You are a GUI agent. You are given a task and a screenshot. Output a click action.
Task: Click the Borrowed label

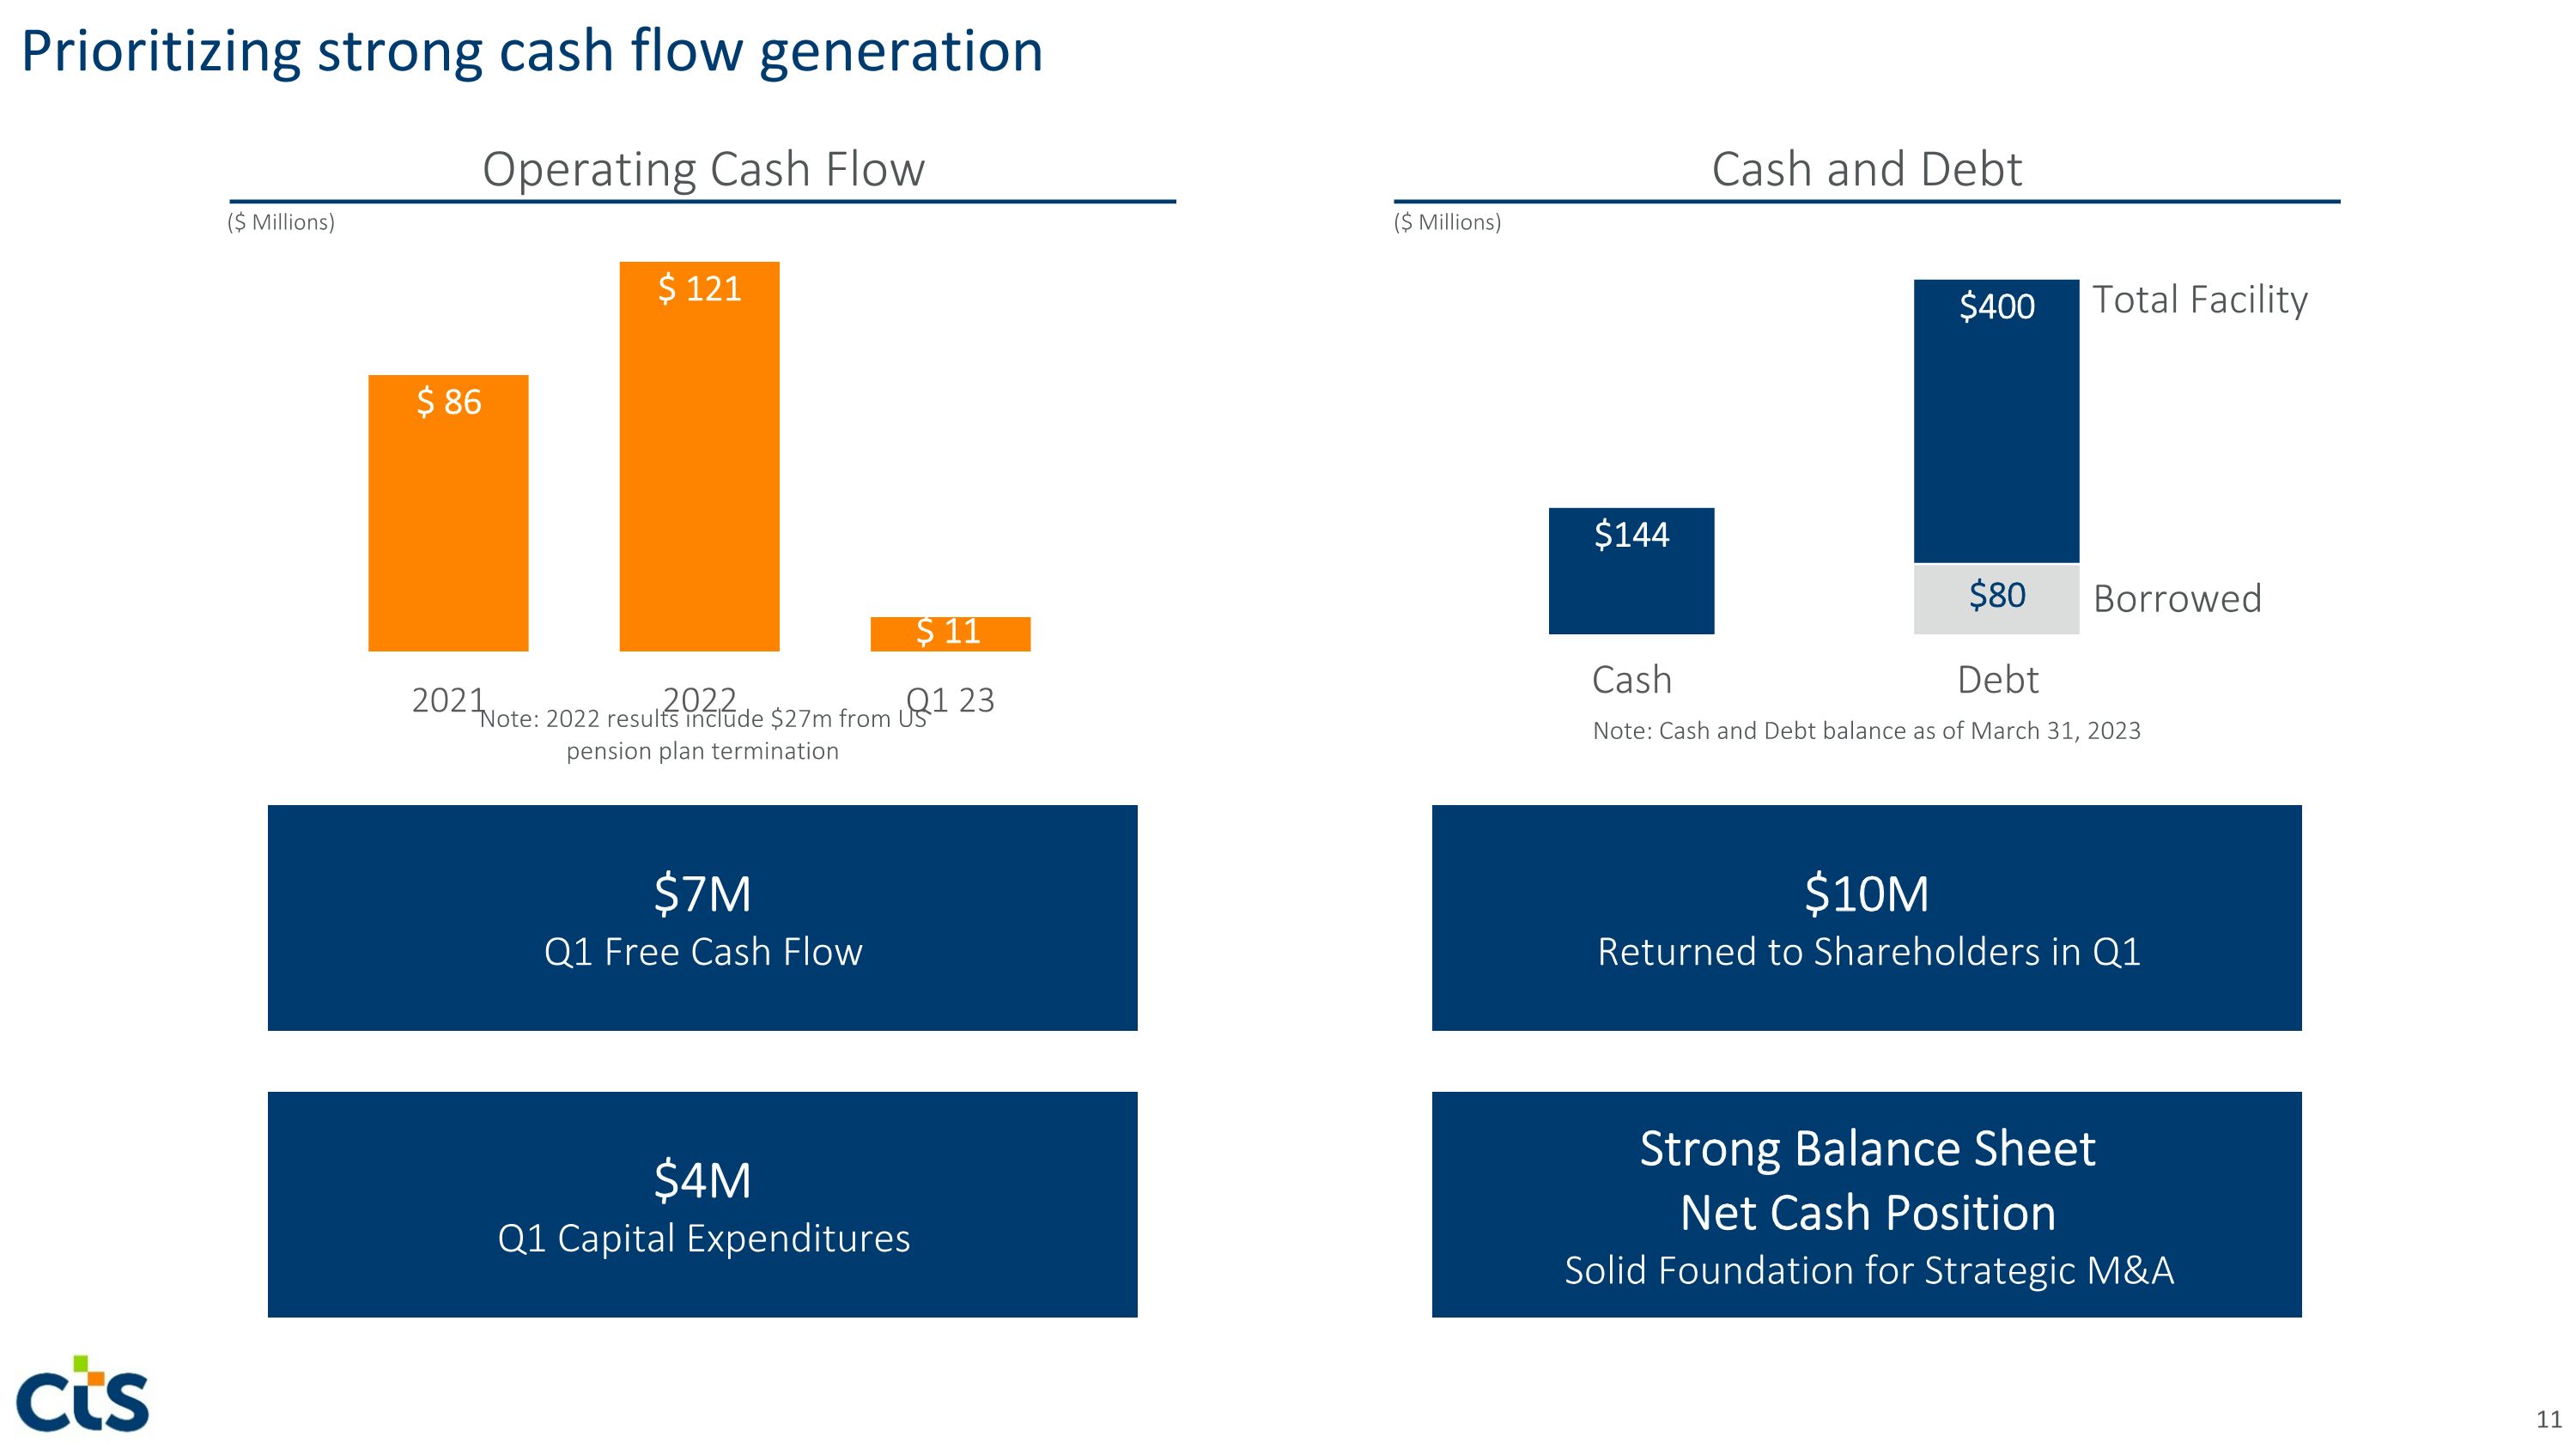click(2176, 598)
